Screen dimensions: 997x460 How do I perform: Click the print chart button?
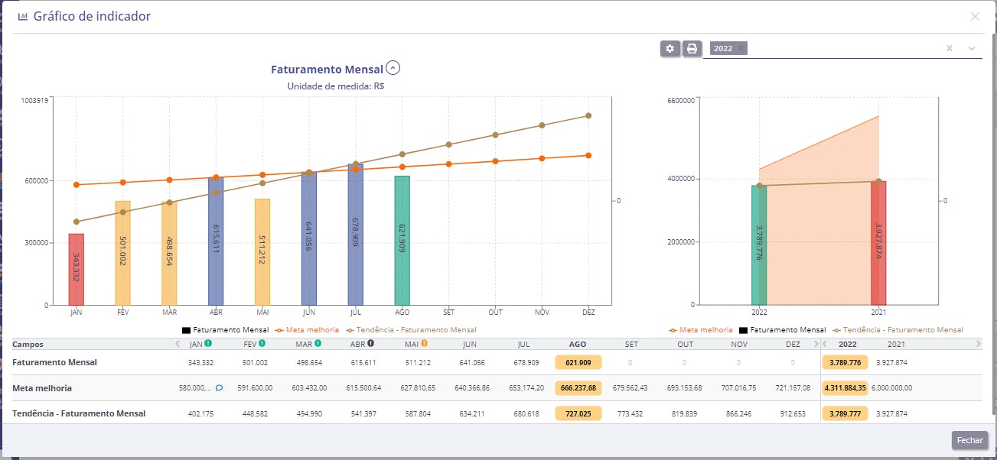pyautogui.click(x=692, y=49)
